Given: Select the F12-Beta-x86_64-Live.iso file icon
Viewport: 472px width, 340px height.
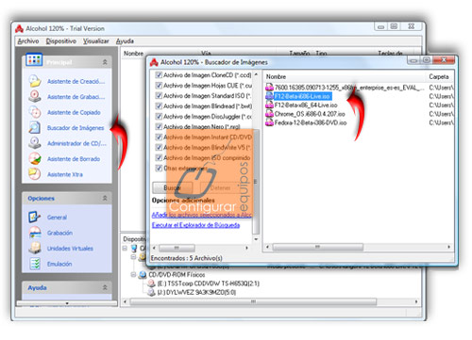Looking at the screenshot, I should tap(269, 105).
